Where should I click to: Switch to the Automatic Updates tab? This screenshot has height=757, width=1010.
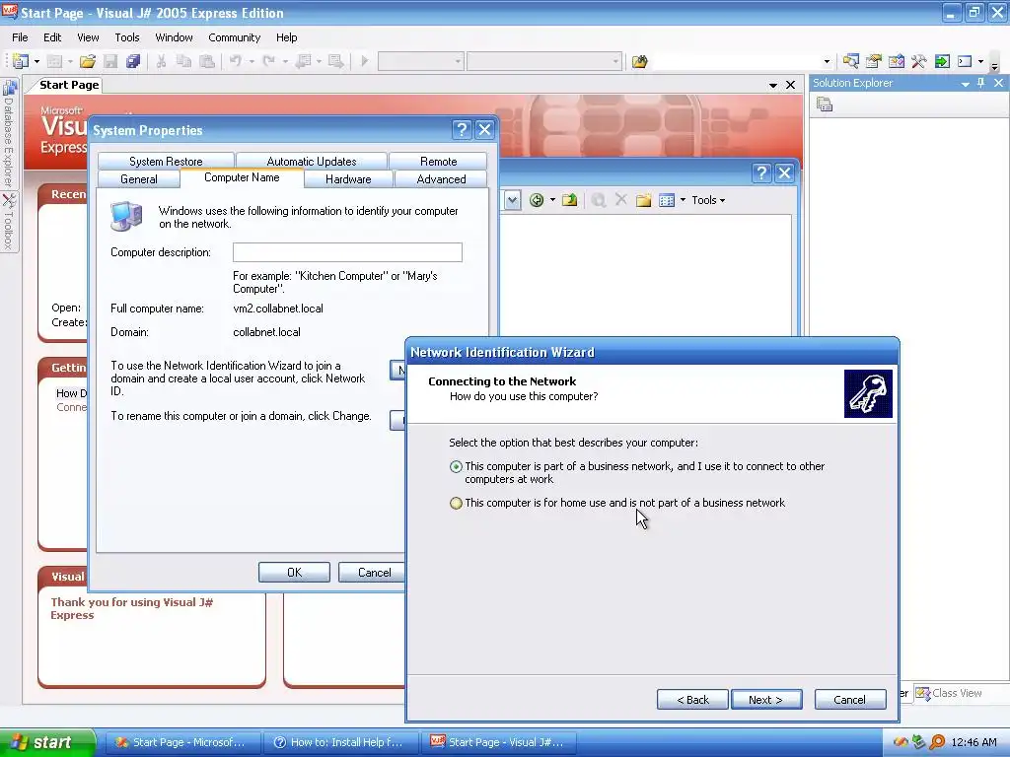click(x=312, y=161)
